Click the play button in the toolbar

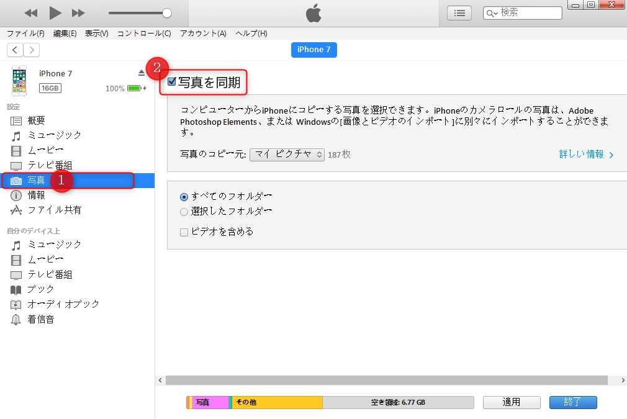(x=55, y=12)
